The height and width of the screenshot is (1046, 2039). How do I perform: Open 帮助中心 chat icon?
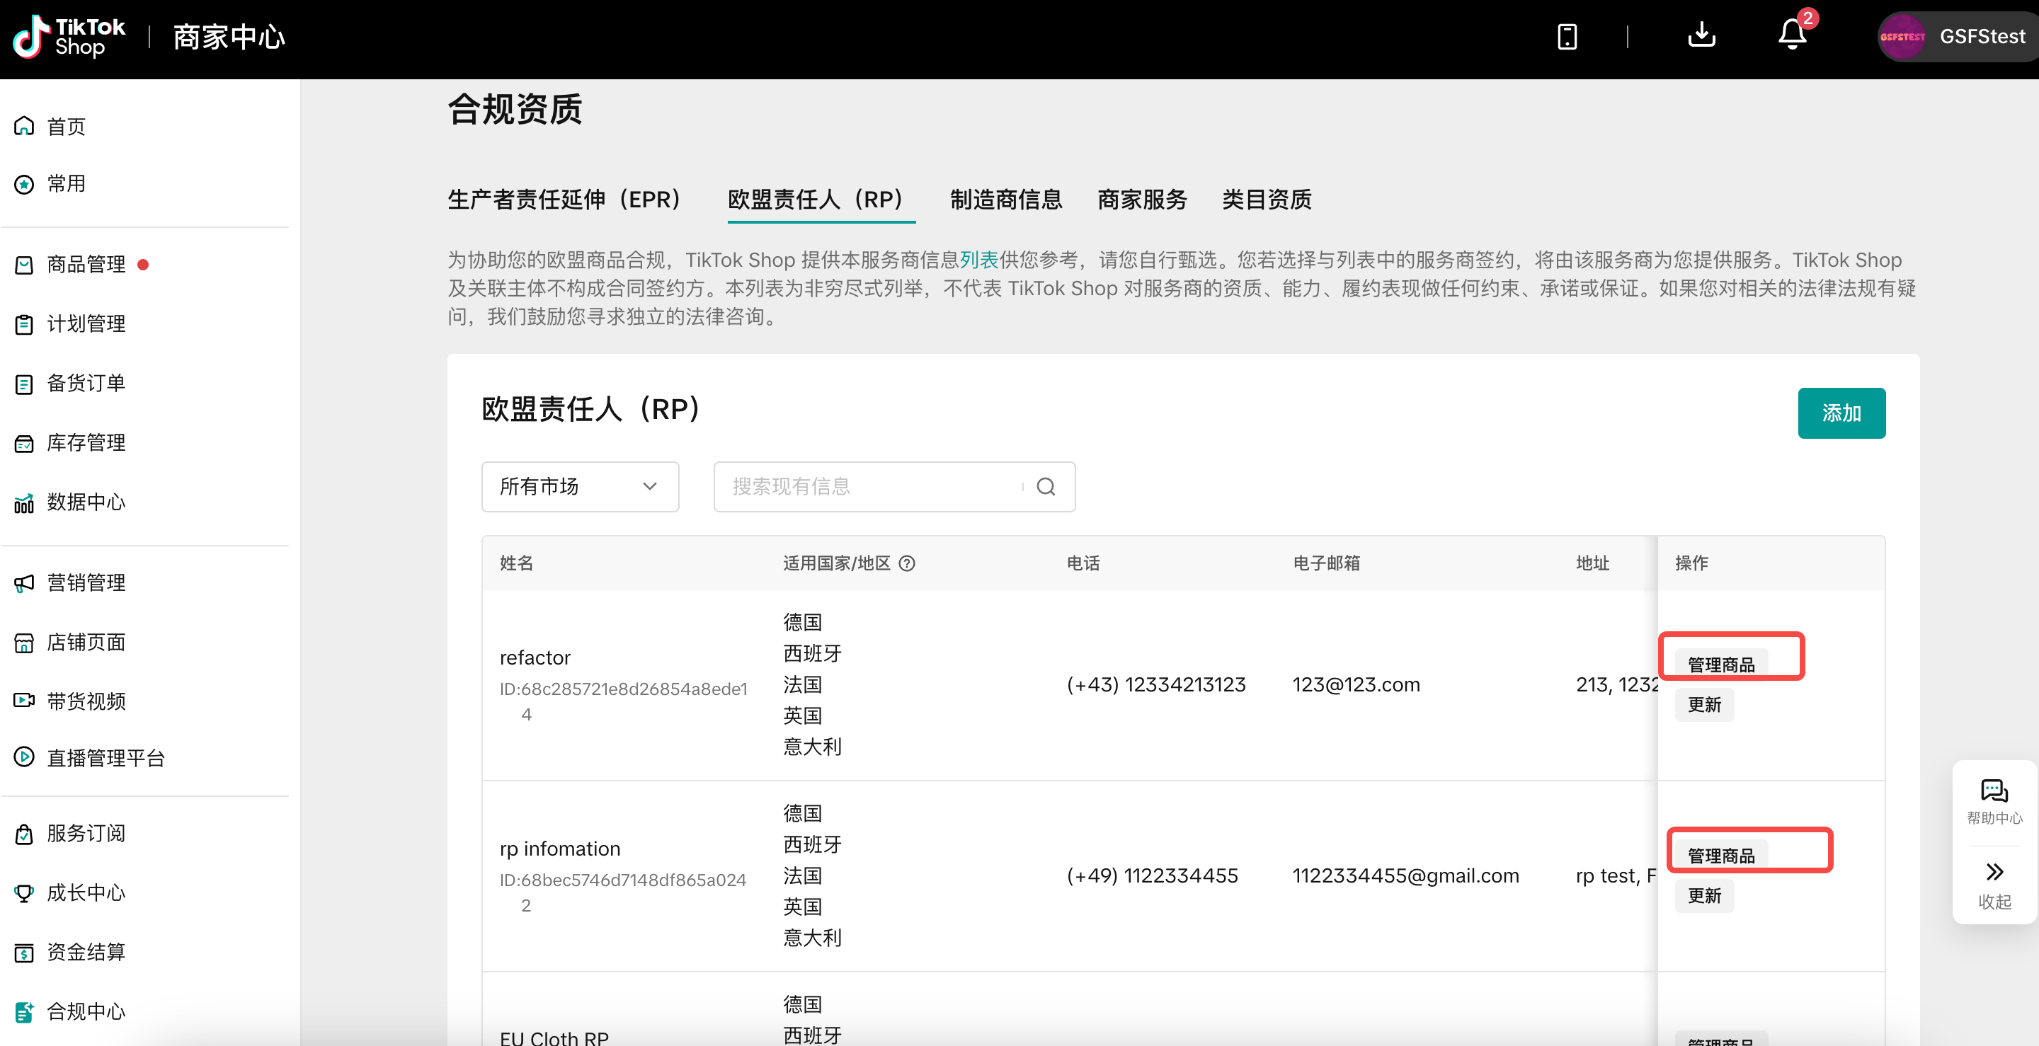click(x=1993, y=791)
